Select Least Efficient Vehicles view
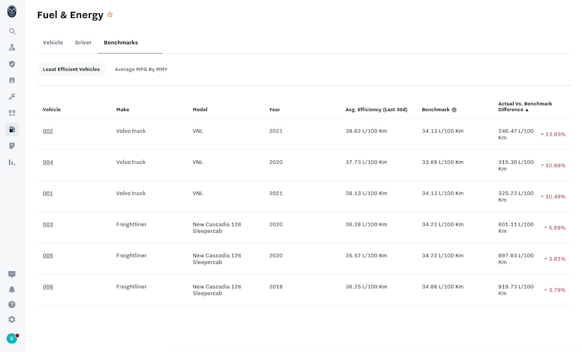The height and width of the screenshot is (352, 582). point(71,70)
